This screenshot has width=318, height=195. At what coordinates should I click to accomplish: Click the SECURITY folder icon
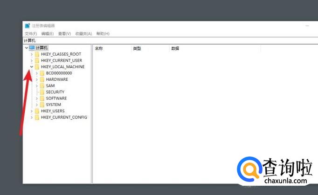click(x=42, y=92)
